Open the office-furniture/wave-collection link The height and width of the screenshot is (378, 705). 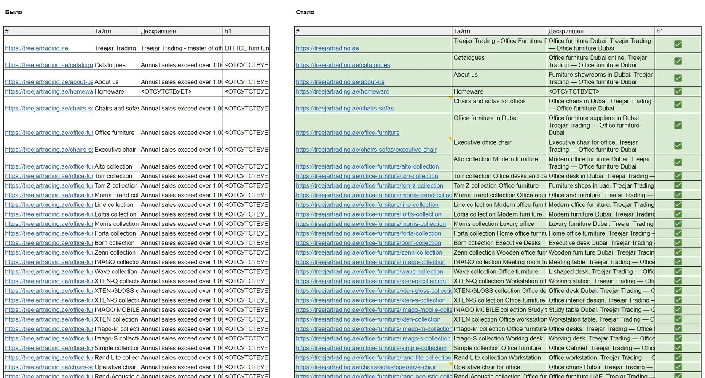point(370,272)
